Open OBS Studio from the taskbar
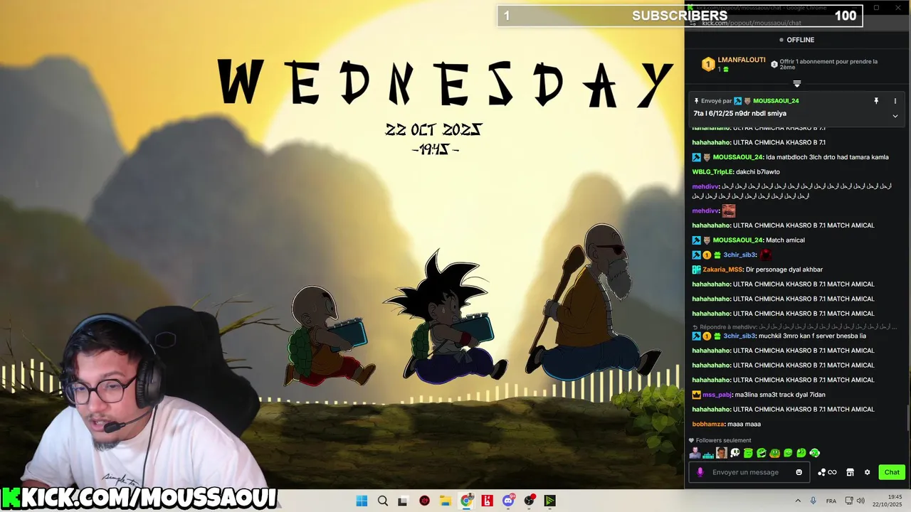Screen dimensions: 911x512 [530, 501]
